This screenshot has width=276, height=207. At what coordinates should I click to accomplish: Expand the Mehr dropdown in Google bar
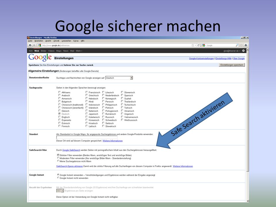click(x=79, y=51)
